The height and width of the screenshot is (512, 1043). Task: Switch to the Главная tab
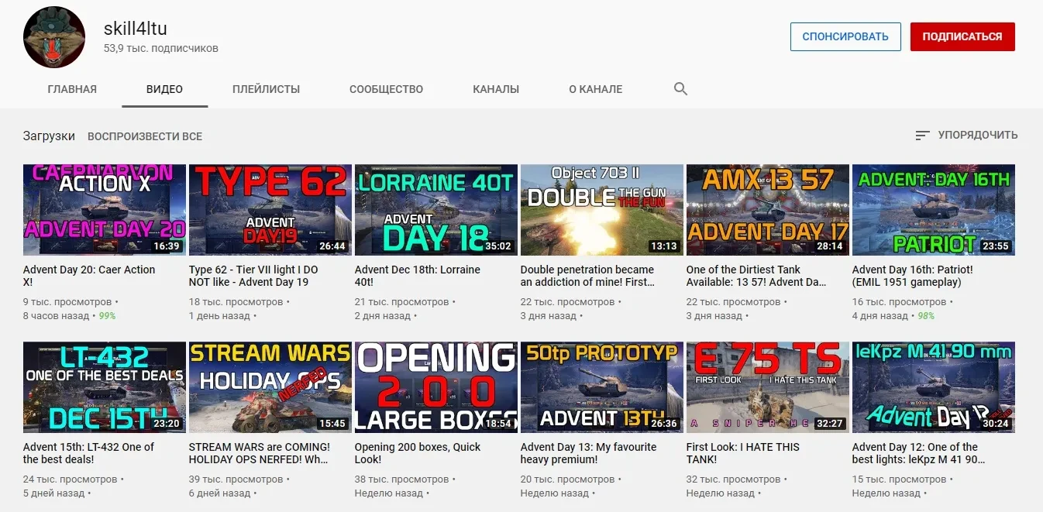[x=72, y=89]
